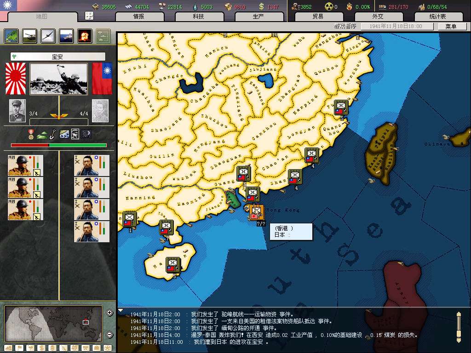Screen dimensions: 471x353
Task: Toggle terrain map mode mountain button
Action: (8, 348)
